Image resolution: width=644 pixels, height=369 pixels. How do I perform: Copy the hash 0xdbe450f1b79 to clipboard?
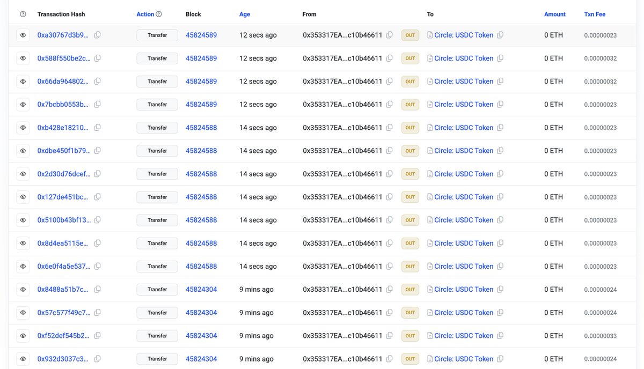pyautogui.click(x=97, y=151)
